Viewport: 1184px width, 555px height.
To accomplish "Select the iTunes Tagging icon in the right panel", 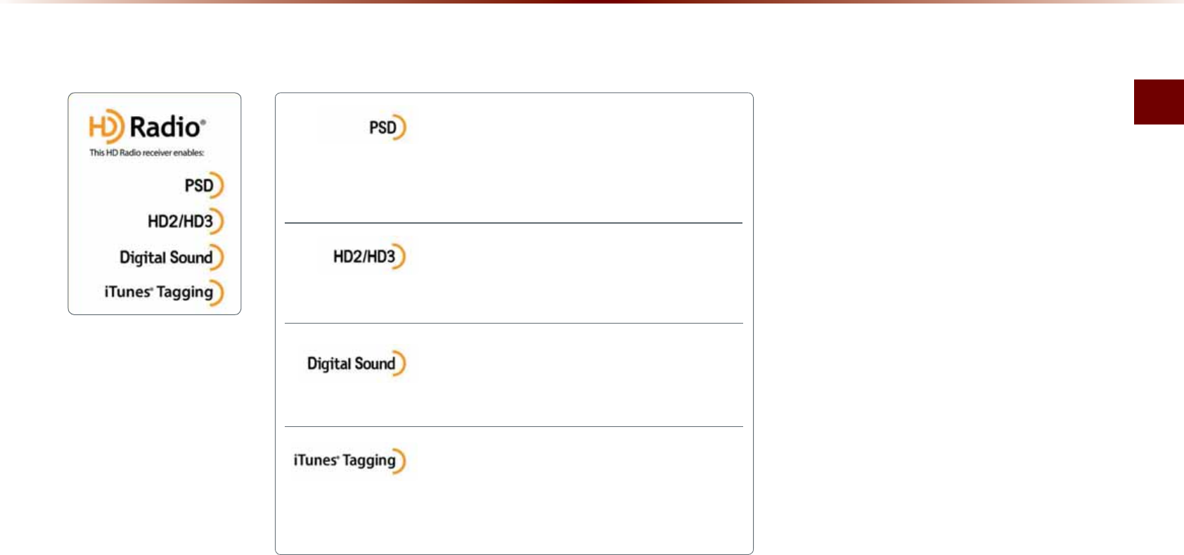I will [349, 461].
